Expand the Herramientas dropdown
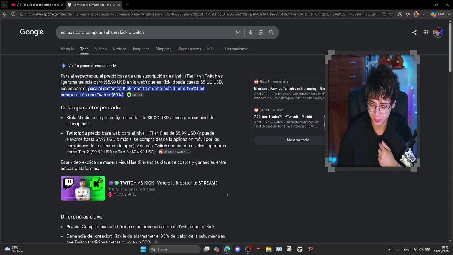Screen dimensions: 453x255 [239, 49]
